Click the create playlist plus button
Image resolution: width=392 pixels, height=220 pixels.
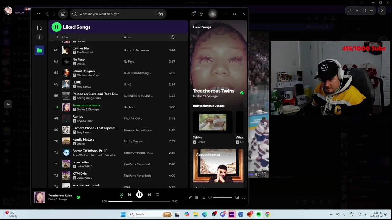pos(39,37)
